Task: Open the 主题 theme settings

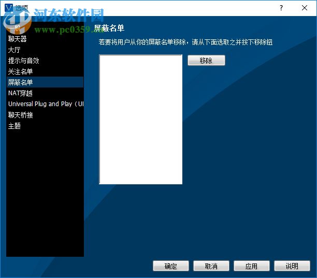Action: click(45, 126)
